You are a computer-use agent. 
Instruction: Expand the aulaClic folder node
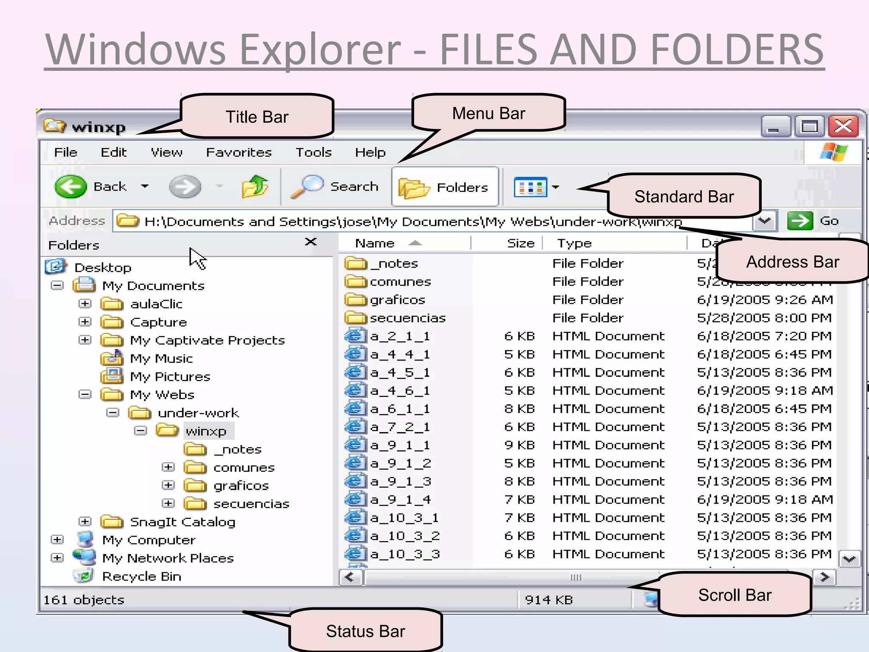point(85,304)
